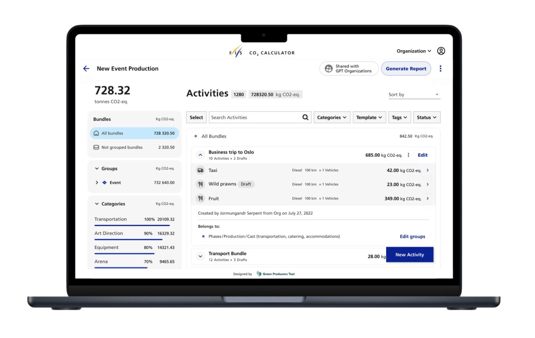535x338 pixels.
Task: Open the three-dot menu next to Generate Report
Action: tap(440, 69)
